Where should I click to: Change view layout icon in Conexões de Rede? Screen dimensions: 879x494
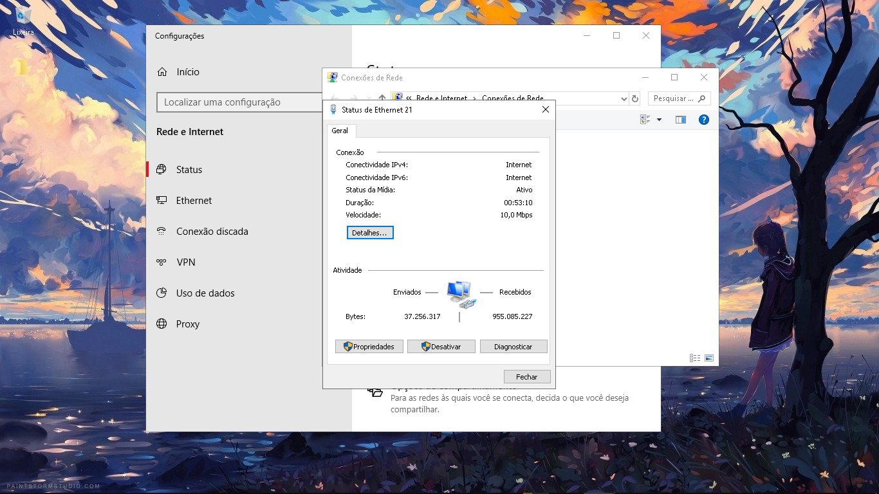[x=645, y=120]
